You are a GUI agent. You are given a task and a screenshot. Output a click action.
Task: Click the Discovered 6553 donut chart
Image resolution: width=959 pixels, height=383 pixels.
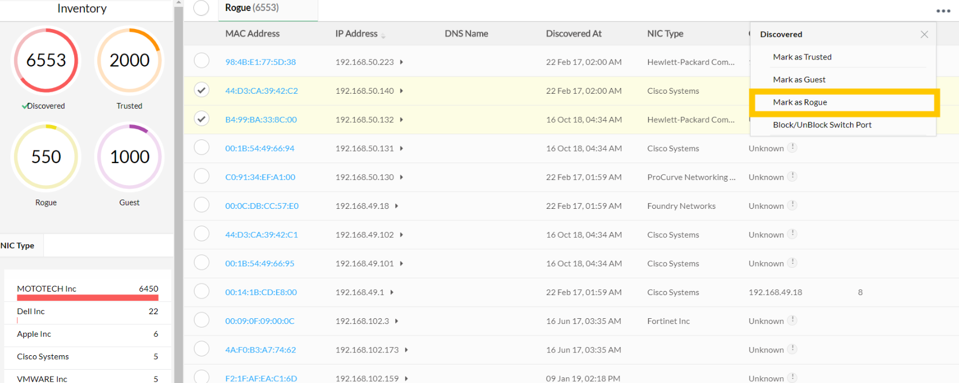46,60
